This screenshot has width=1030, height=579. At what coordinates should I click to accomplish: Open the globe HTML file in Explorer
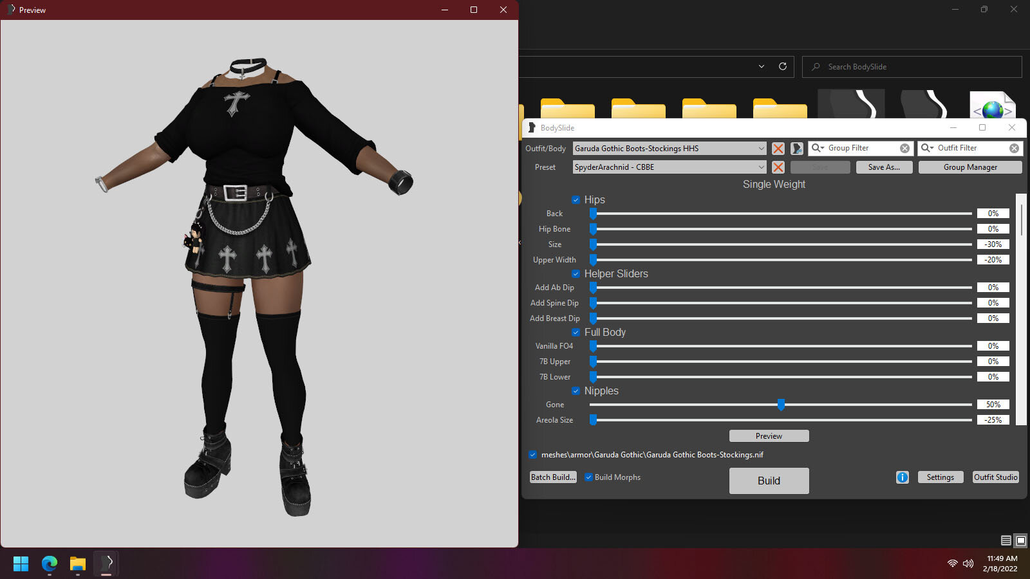pyautogui.click(x=992, y=106)
